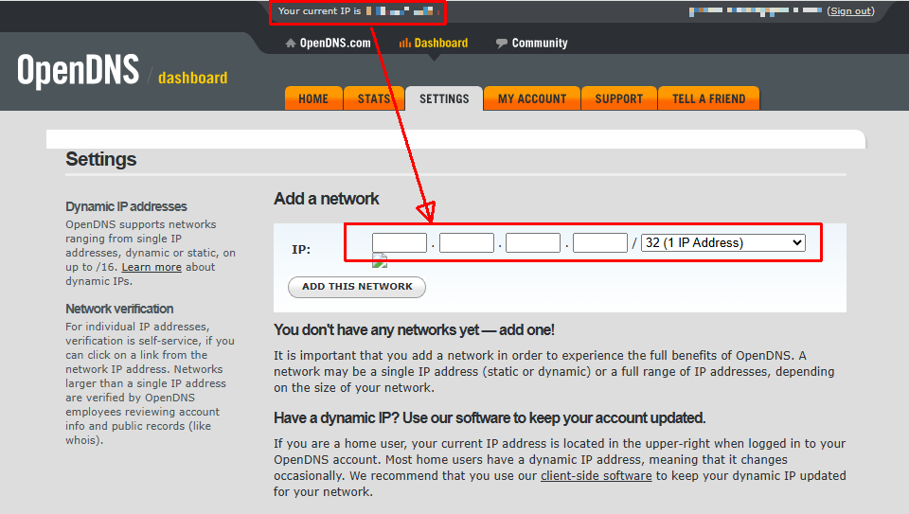Open the OpenDNS.com navigation link

(x=334, y=43)
